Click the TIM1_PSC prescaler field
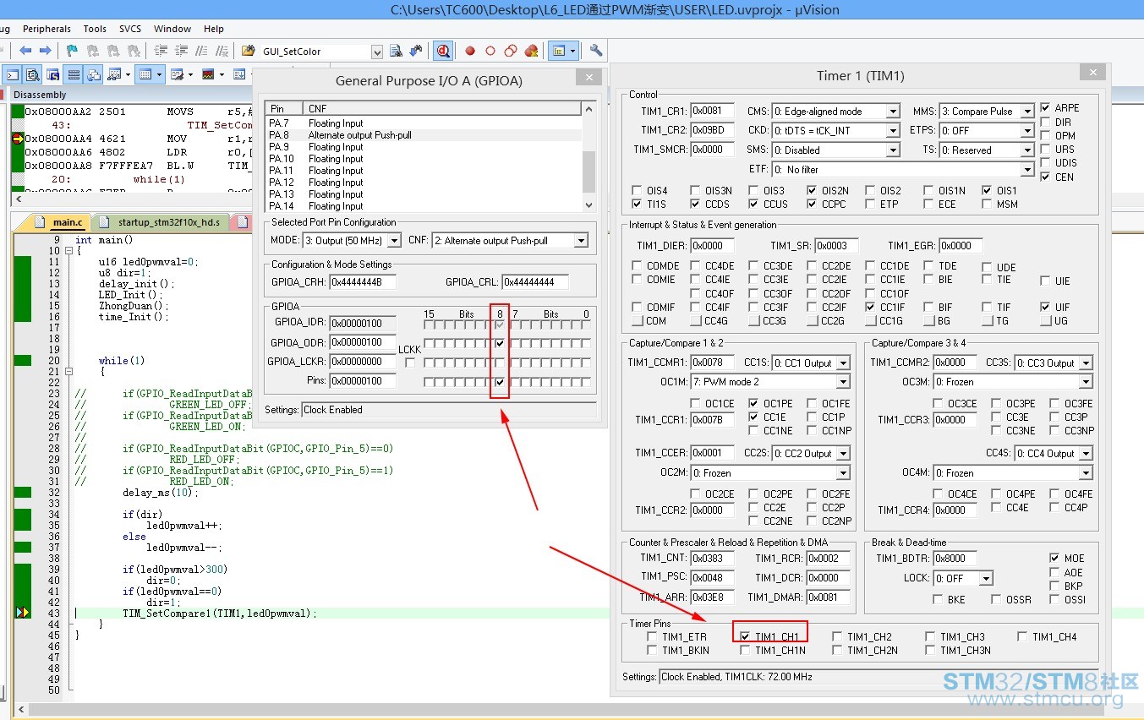The height and width of the screenshot is (720, 1144). [x=712, y=578]
